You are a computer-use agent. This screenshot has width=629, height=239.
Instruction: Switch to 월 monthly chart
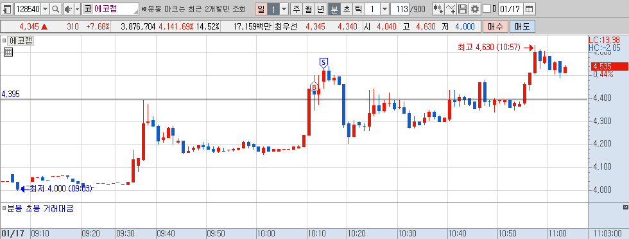(309, 9)
